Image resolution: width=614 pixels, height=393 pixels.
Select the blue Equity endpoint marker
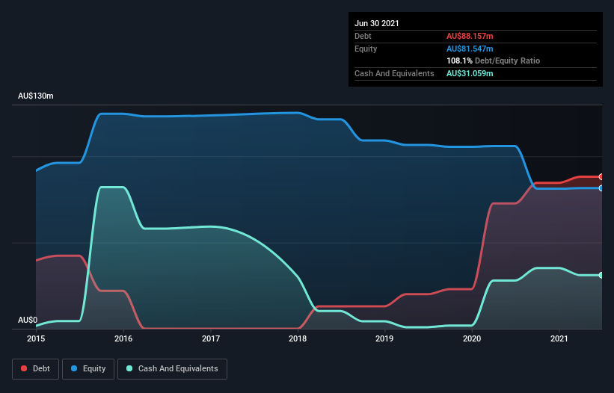(601, 188)
